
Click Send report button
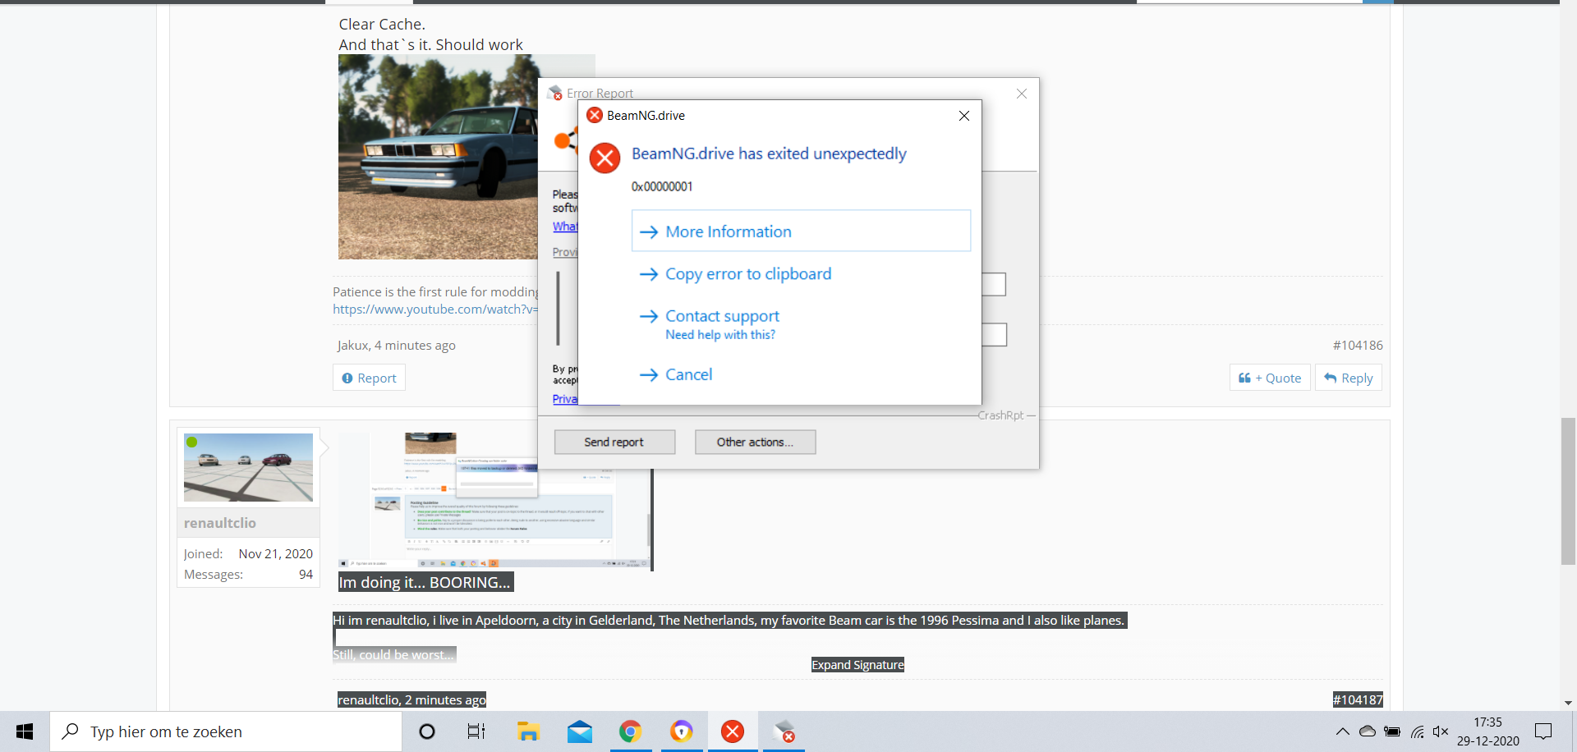[614, 442]
